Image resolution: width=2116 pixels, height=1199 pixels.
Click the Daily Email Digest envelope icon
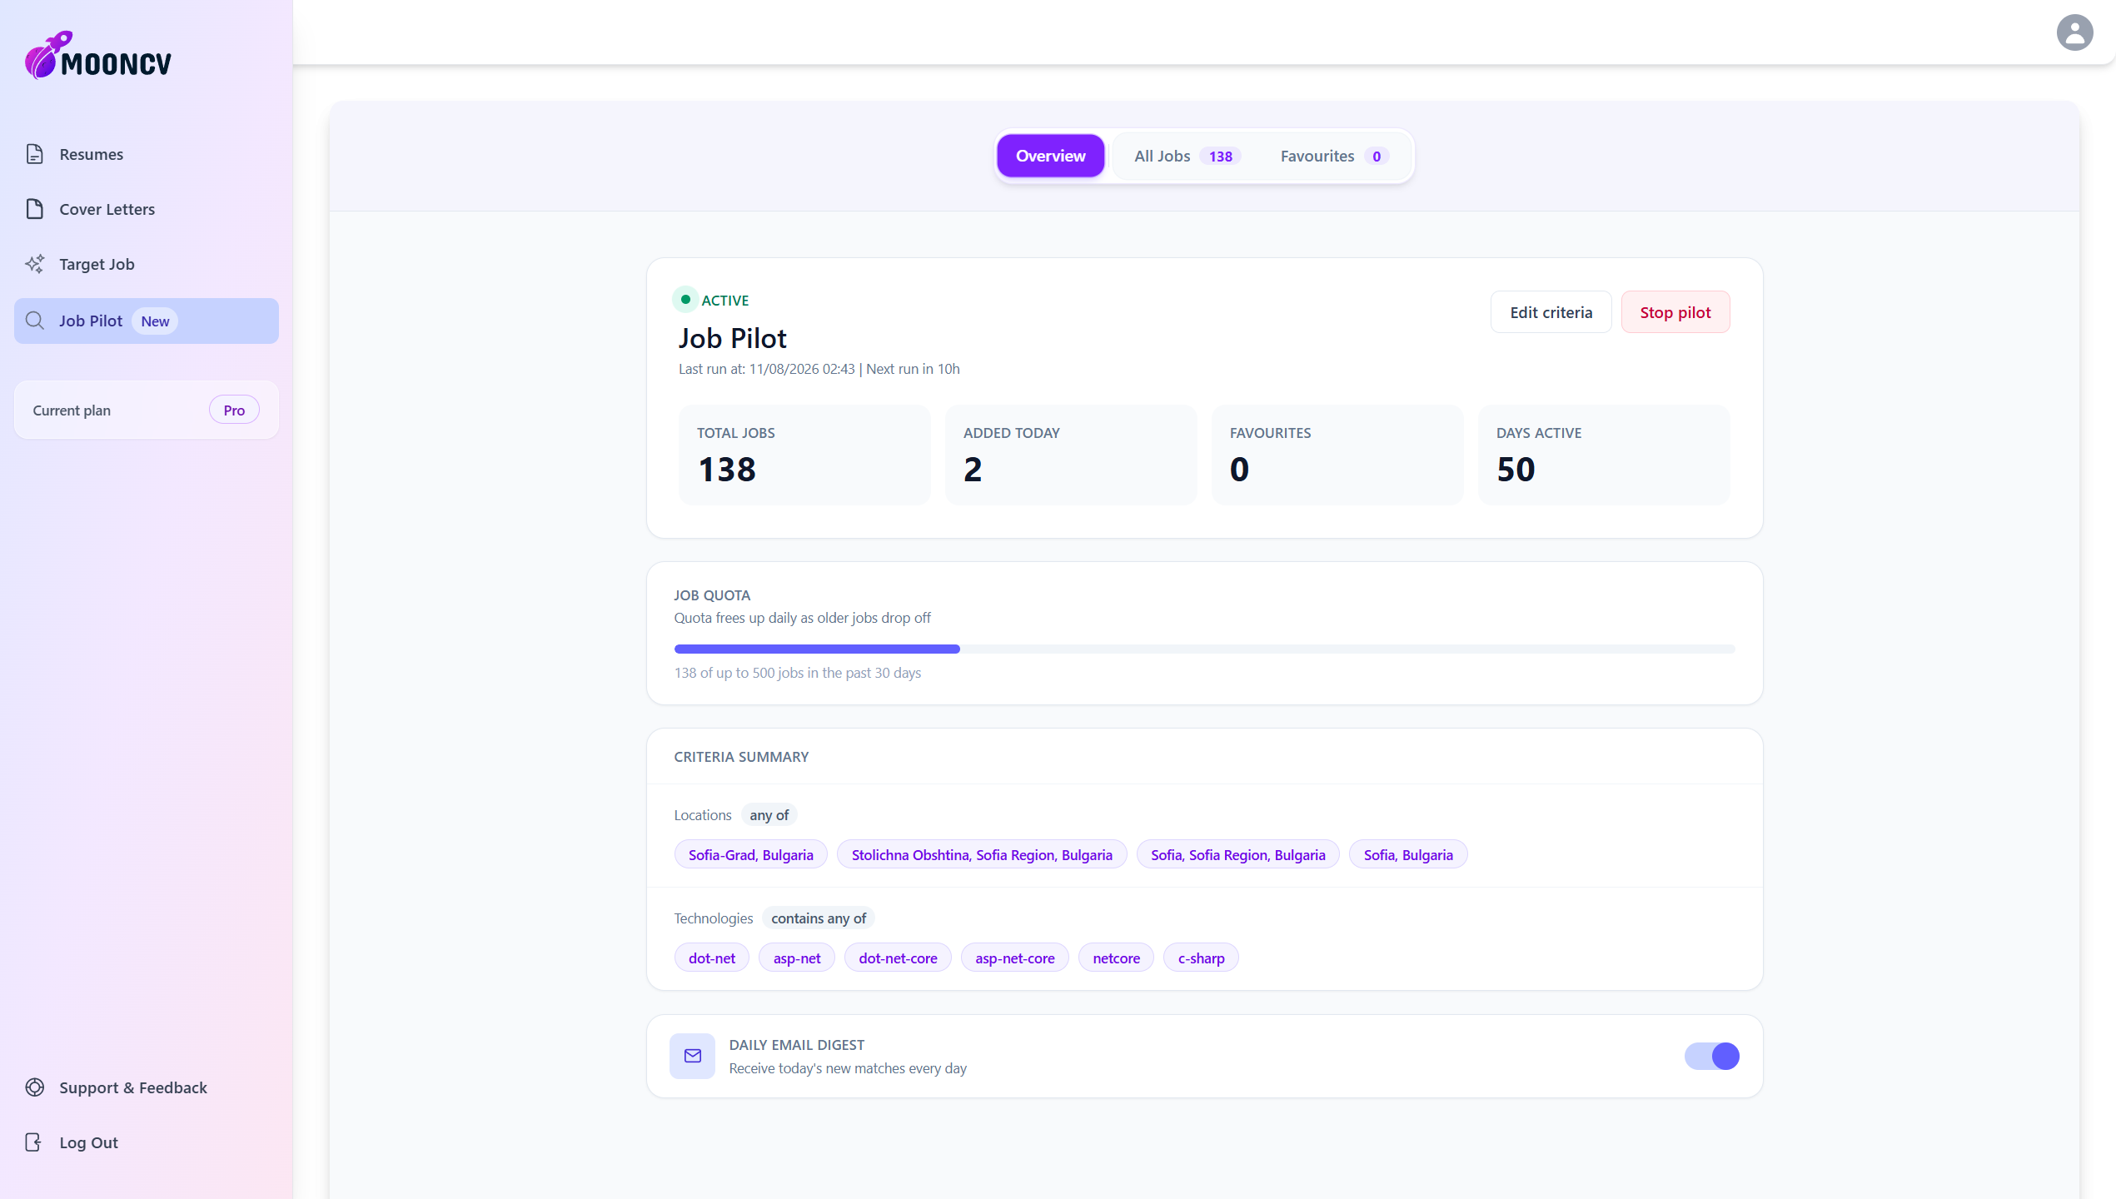pos(692,1056)
